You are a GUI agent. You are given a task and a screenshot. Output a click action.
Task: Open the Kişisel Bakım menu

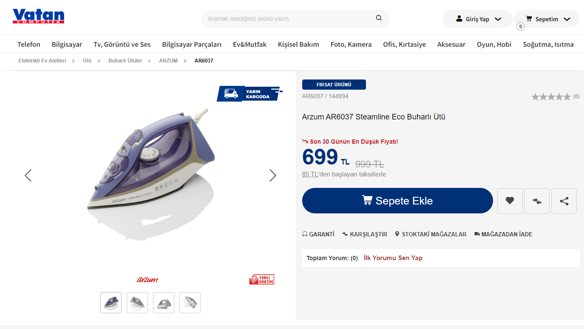[x=298, y=44]
